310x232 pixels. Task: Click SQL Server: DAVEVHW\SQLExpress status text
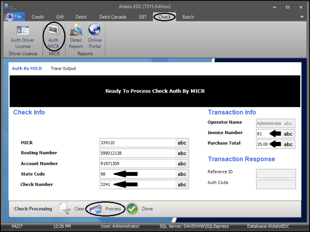click(x=194, y=226)
